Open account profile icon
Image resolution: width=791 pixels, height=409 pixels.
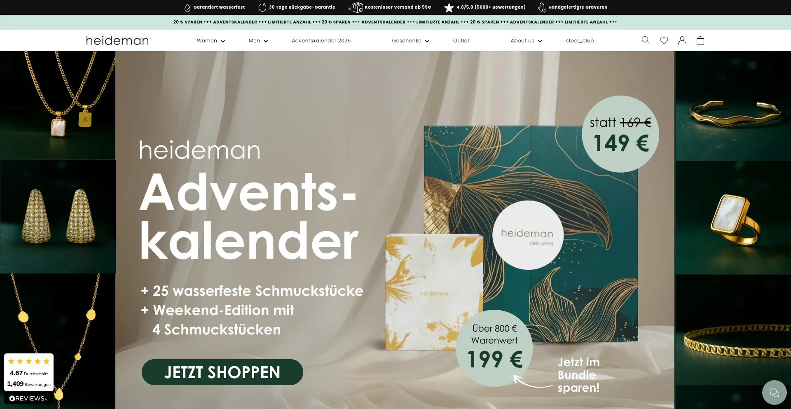click(x=682, y=40)
